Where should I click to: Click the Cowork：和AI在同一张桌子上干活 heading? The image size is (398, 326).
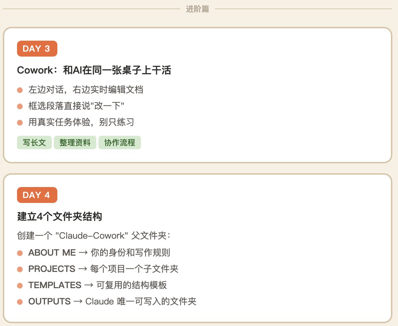94,70
